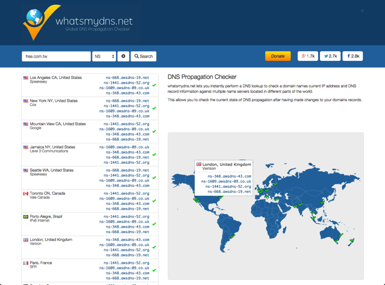Click green checkmark for Los Angeles row
This screenshot has height=285, width=385.
click(154, 85)
